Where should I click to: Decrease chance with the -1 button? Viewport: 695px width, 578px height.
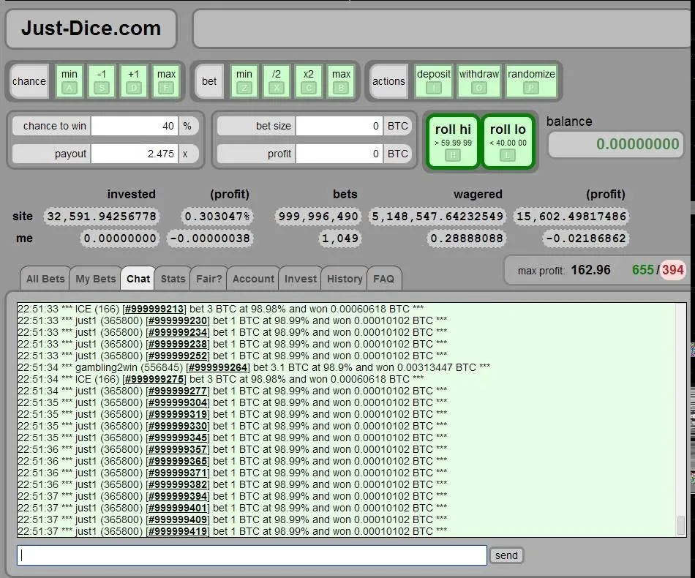coord(102,80)
